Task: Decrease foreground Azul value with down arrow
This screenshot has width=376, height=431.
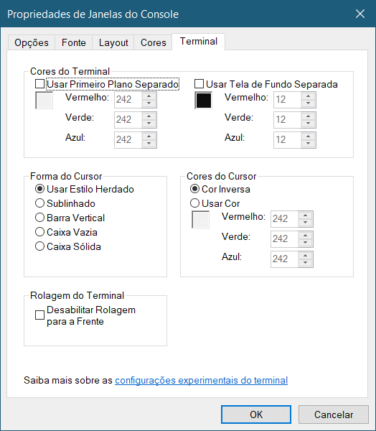Action: click(x=149, y=143)
